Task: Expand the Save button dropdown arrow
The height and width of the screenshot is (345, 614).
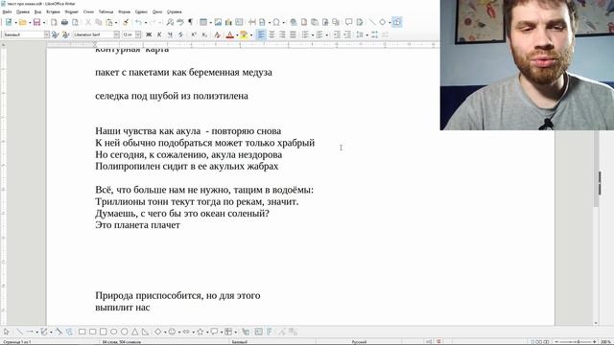Action: (44, 22)
